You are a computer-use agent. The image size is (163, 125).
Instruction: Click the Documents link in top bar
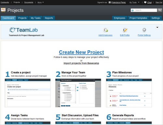pyautogui.click(x=29, y=2)
